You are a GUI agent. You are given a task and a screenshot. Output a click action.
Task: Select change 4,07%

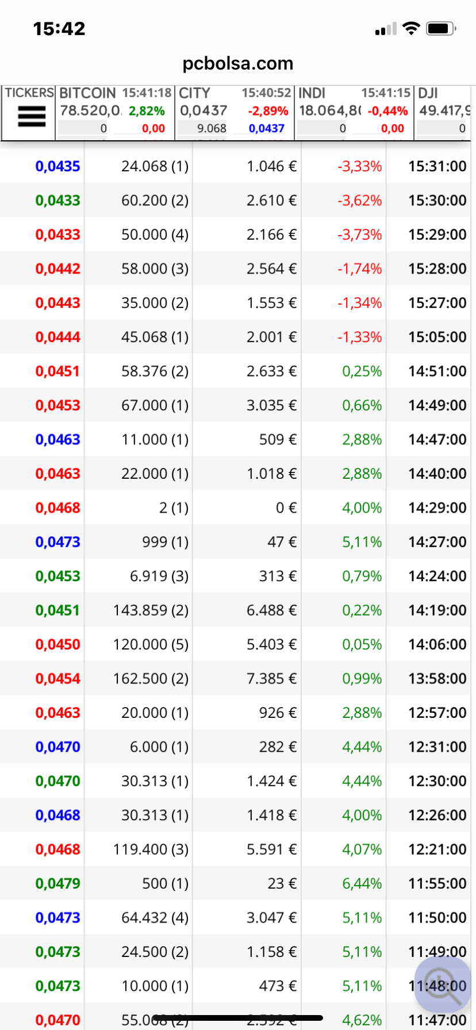(x=362, y=850)
